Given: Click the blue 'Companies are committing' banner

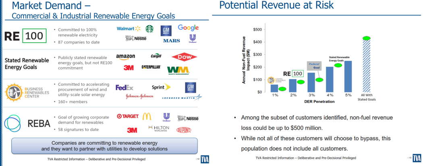Looking at the screenshot, I should click(x=104, y=146).
